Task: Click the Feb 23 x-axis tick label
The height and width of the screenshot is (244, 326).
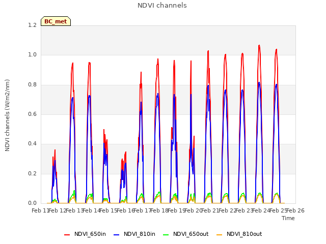Action: click(244, 211)
